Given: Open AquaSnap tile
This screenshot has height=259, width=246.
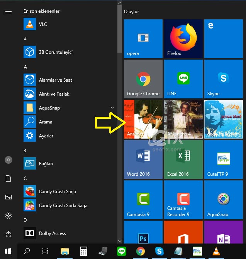Looking at the screenshot, I should (224, 200).
